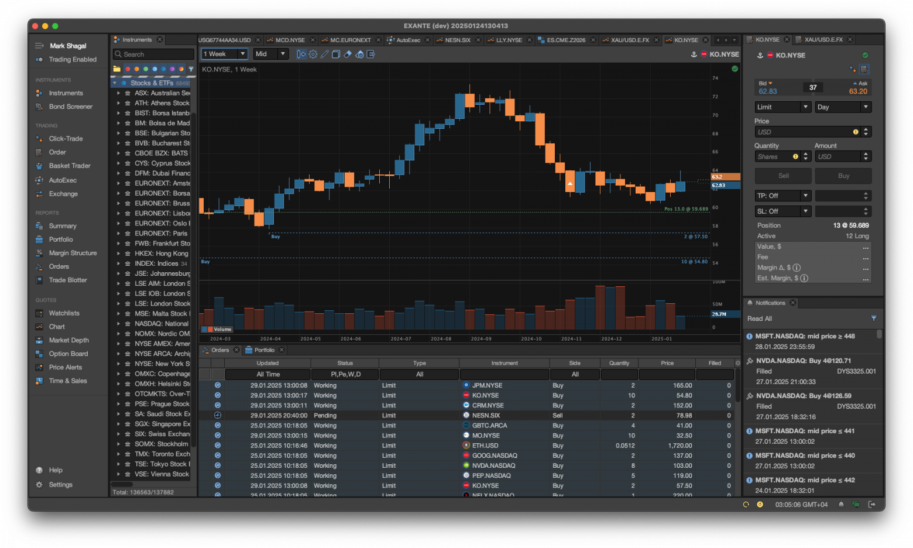Click Read All notifications link

[x=759, y=318]
